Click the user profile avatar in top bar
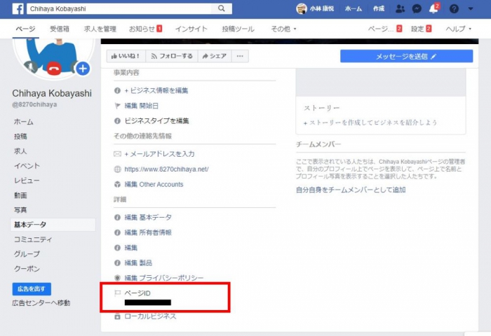This screenshot has height=336, width=491. tap(301, 9)
